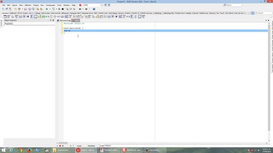The image size is (273, 153).
Task: Pick the green edit component icon
Action: (x=44, y=17)
